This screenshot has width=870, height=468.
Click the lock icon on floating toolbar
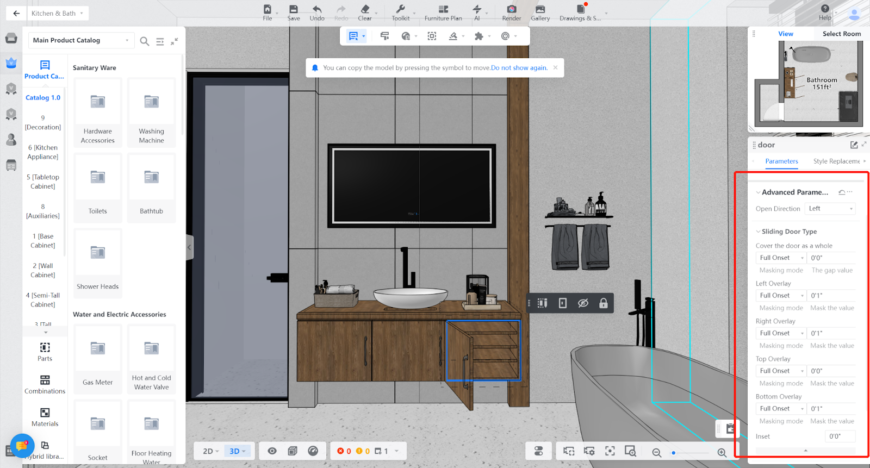(x=603, y=303)
